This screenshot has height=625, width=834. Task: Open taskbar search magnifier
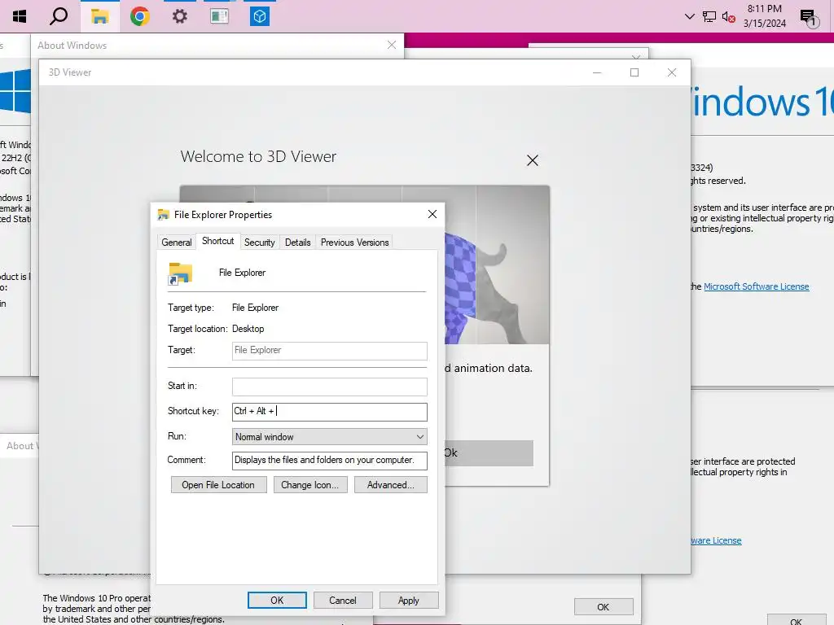pos(59,16)
